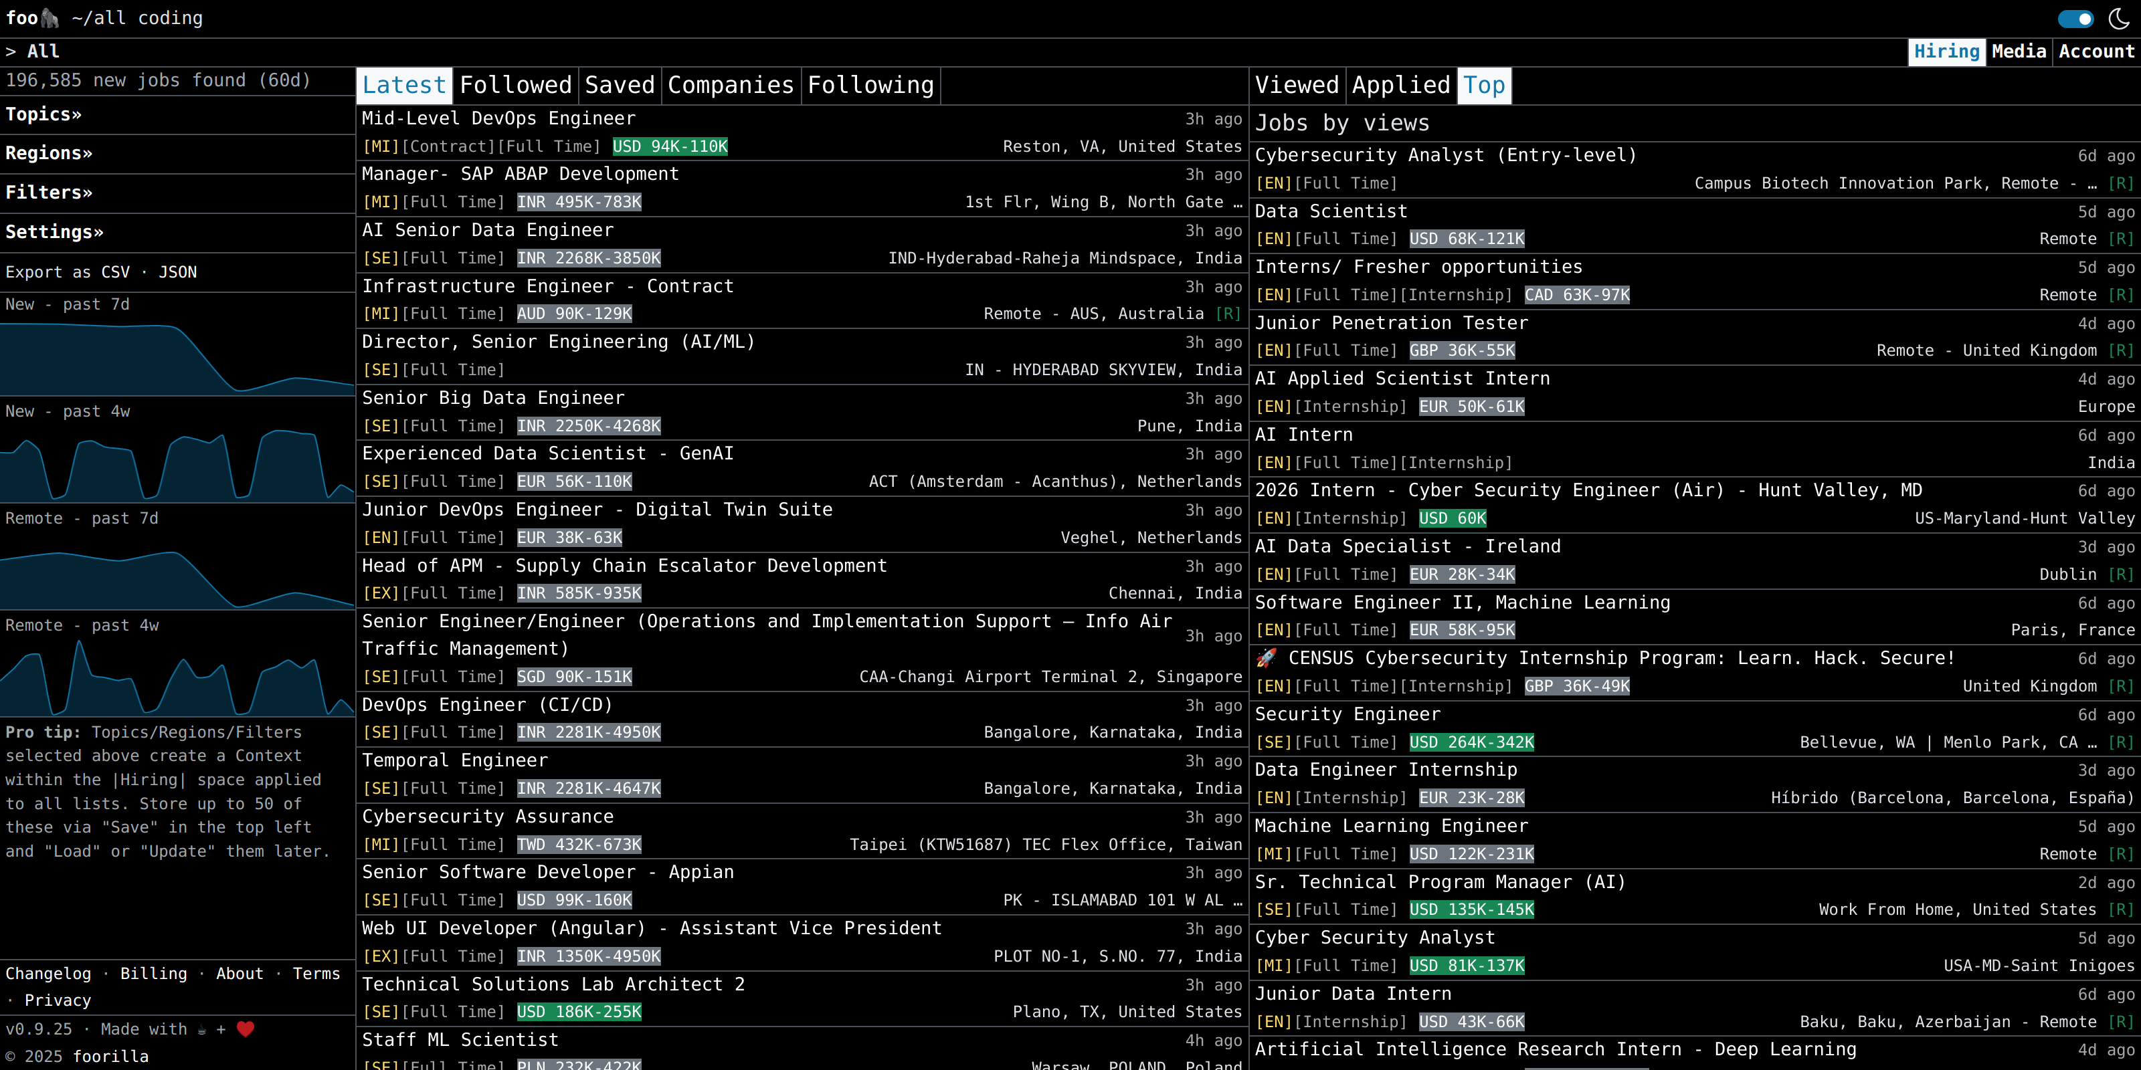Expand the Regions section

49,153
